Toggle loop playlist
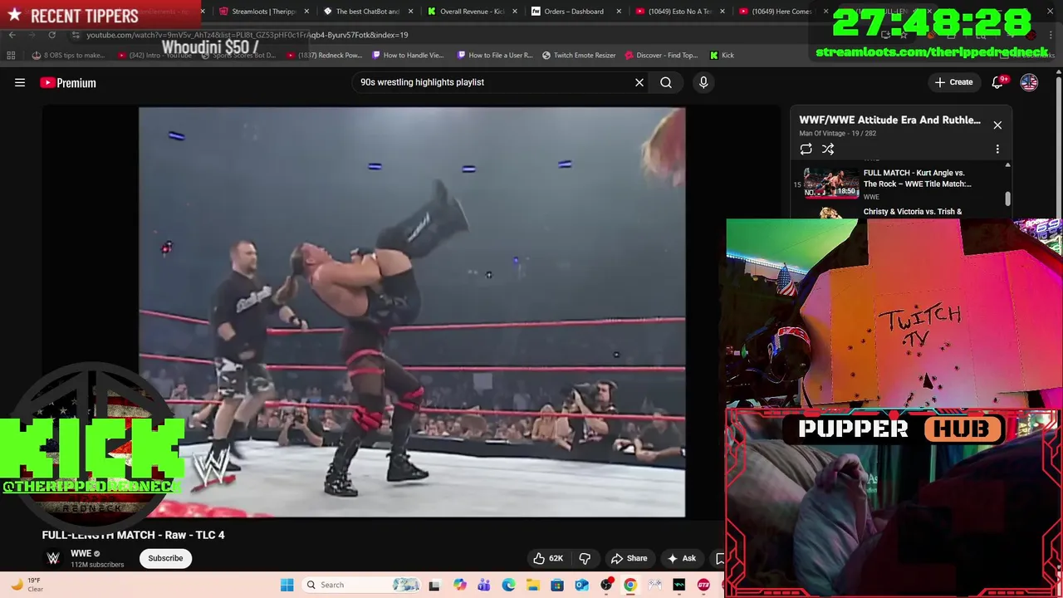1063x598 pixels. pos(806,149)
